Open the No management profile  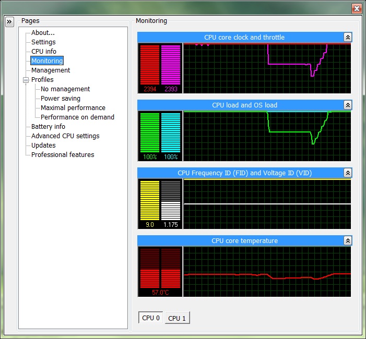(65, 89)
